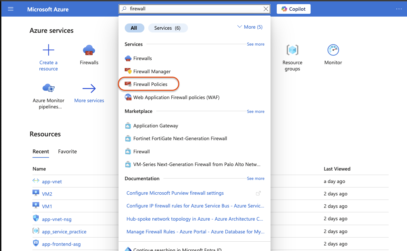Click the app-vnet virtual network icon
Viewport: 407px width, 251px height.
[x=36, y=181]
